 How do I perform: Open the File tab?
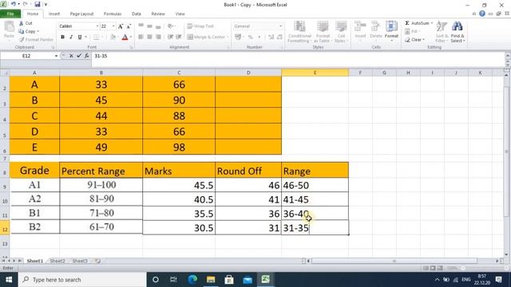click(10, 14)
